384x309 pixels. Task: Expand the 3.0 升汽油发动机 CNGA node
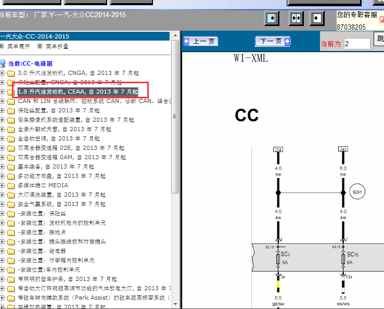coord(2,73)
